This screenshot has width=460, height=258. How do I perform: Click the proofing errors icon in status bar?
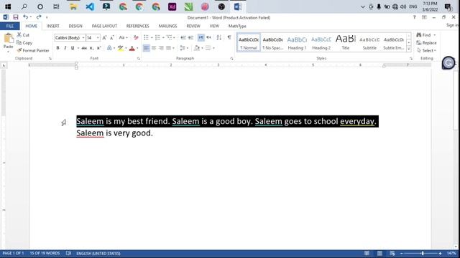point(68,253)
